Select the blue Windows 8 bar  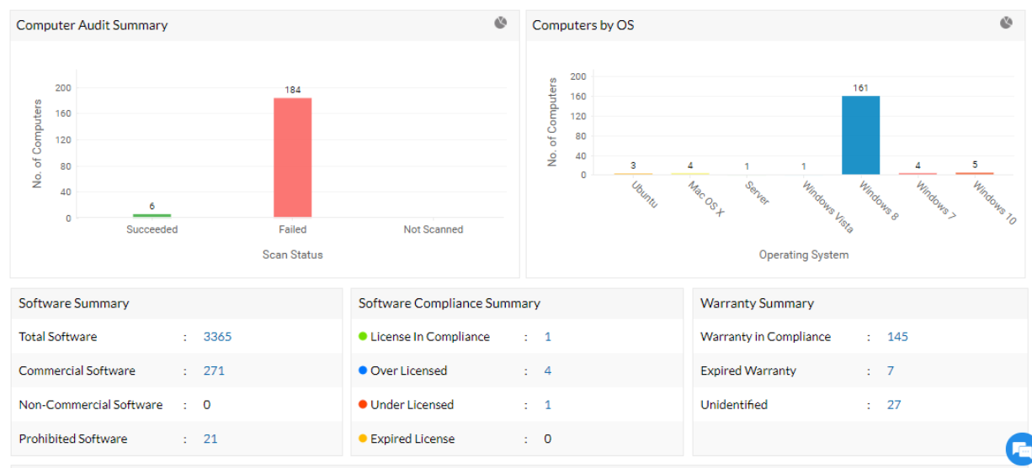(x=860, y=135)
